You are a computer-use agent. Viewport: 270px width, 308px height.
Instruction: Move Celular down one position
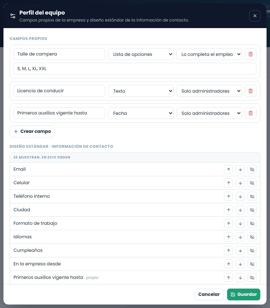tap(240, 183)
